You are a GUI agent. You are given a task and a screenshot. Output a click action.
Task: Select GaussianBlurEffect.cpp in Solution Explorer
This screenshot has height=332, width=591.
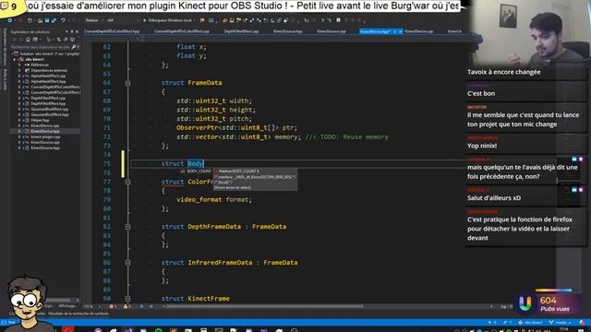(x=50, y=109)
